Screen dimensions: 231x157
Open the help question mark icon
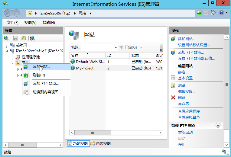coord(222,13)
